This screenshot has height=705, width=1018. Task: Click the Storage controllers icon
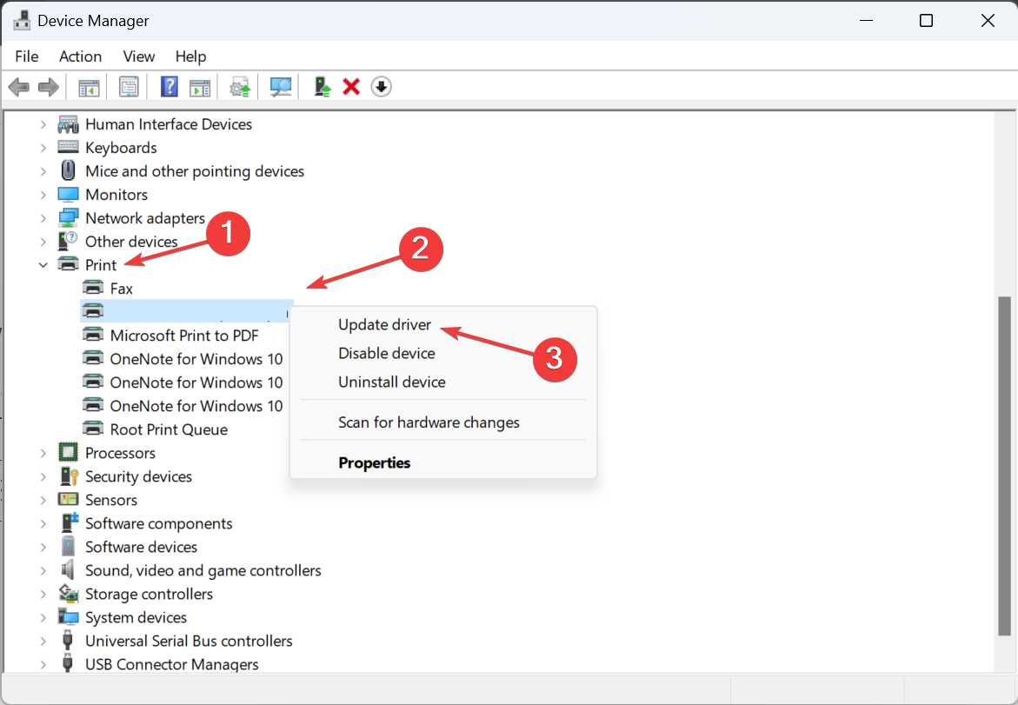tap(68, 594)
